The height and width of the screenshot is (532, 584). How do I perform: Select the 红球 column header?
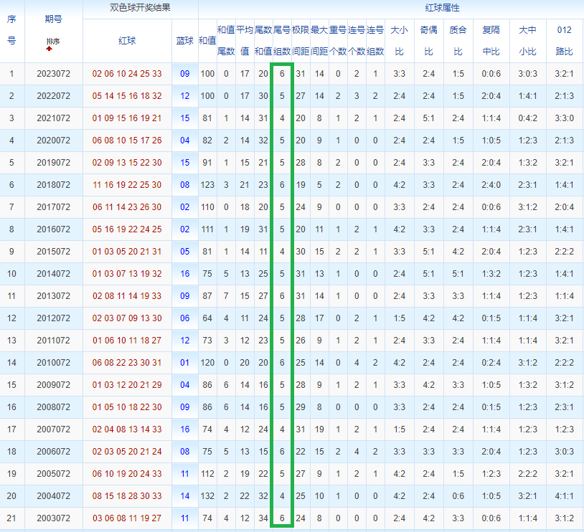(127, 41)
